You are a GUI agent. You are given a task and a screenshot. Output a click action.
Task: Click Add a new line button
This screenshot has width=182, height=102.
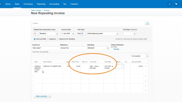click(41, 96)
